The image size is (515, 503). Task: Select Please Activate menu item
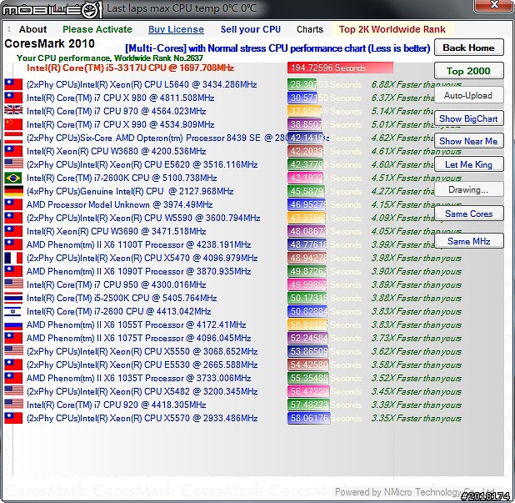pos(97,29)
